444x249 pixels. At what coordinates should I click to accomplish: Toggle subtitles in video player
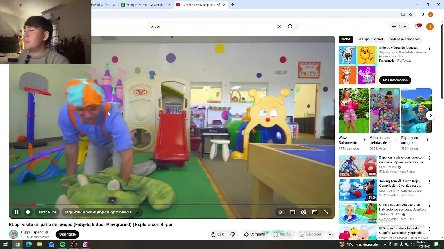[x=292, y=212]
